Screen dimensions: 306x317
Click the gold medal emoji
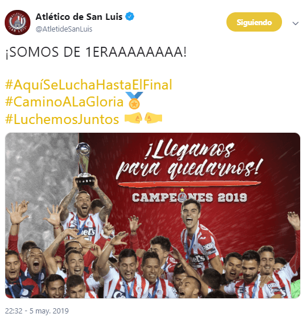click(134, 101)
